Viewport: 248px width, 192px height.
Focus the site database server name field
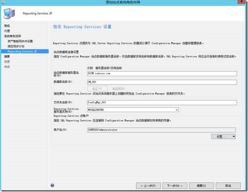pyautogui.click(x=162, y=74)
